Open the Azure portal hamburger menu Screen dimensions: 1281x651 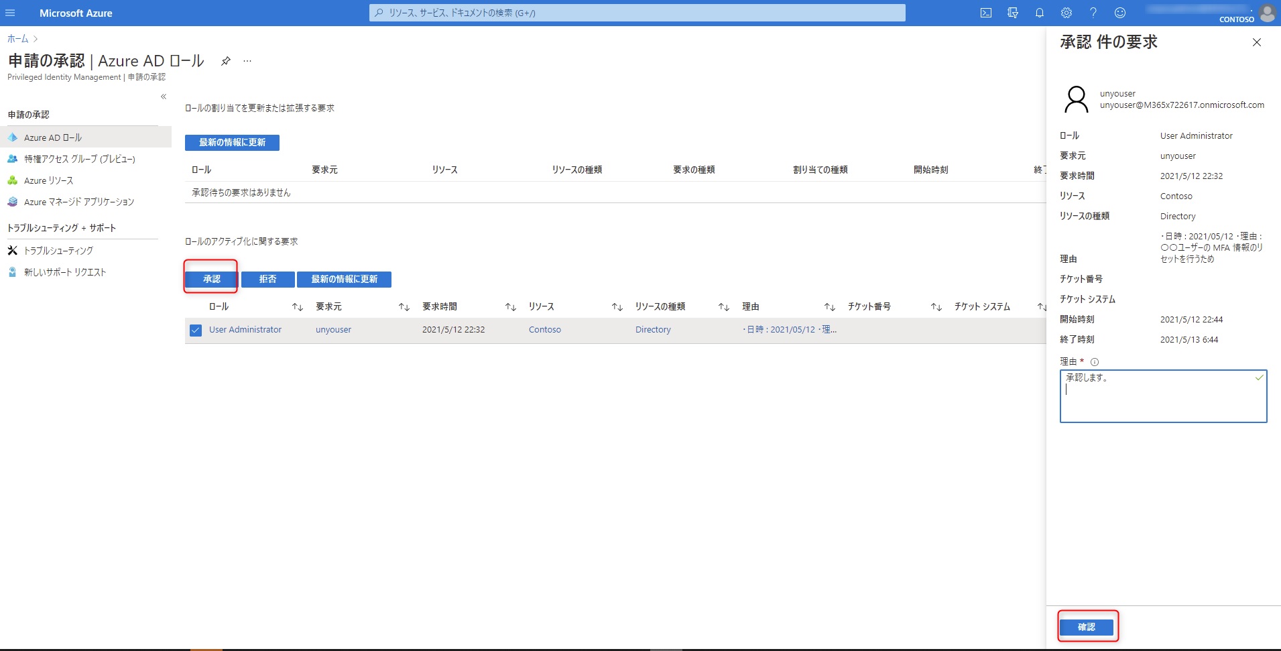10,13
